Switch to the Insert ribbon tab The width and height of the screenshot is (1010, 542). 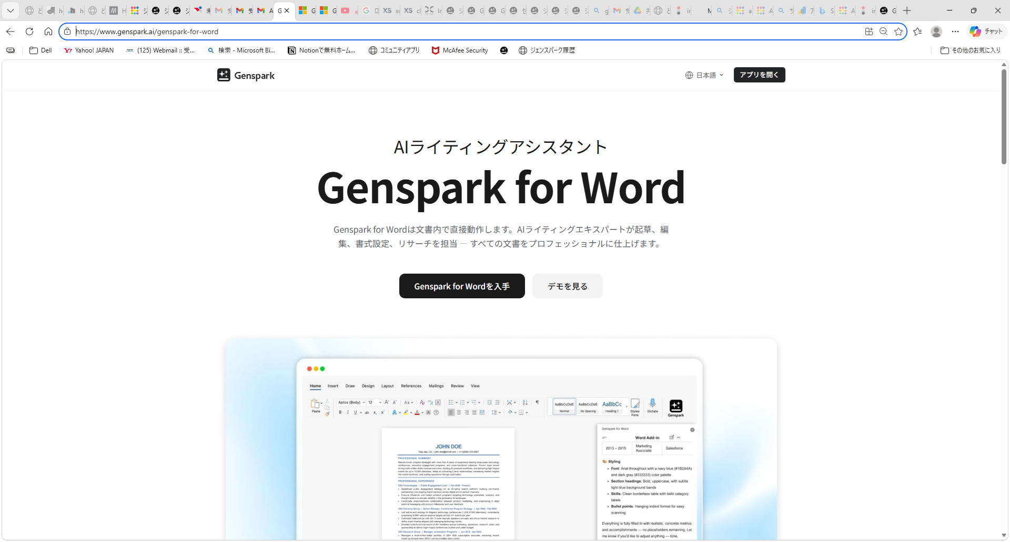pyautogui.click(x=332, y=386)
